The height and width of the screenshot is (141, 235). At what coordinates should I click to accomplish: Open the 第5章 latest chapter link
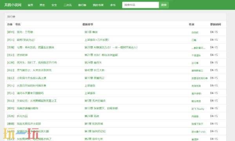[x=95, y=101]
